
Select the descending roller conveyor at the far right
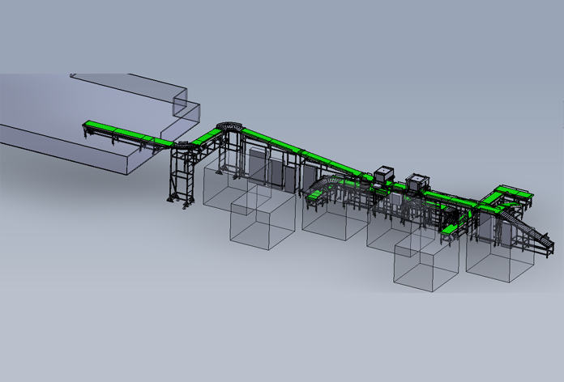point(526,229)
